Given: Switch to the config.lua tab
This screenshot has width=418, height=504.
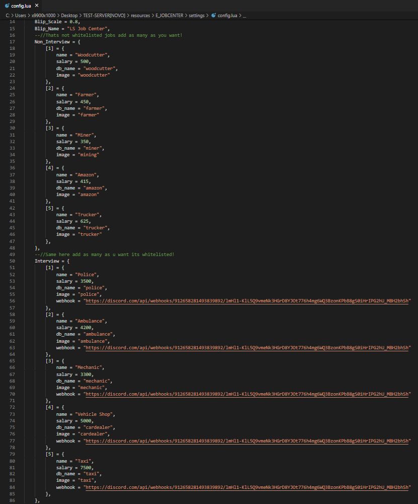Looking at the screenshot, I should click(x=21, y=6).
